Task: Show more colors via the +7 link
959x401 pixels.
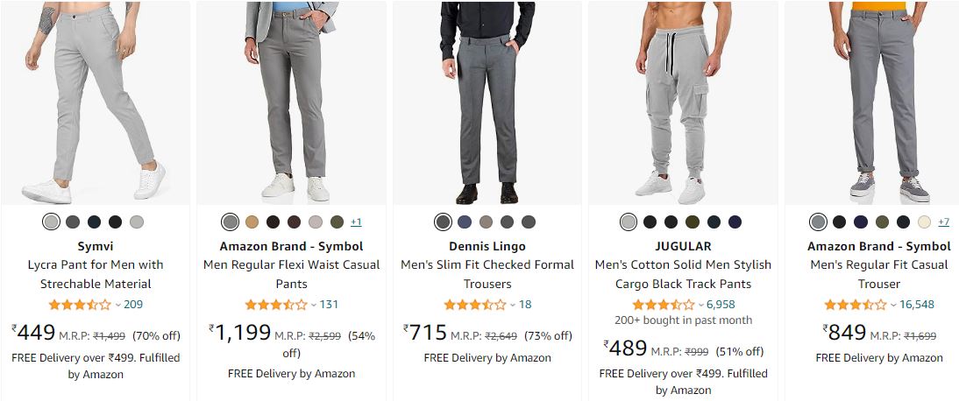Action: 943,222
